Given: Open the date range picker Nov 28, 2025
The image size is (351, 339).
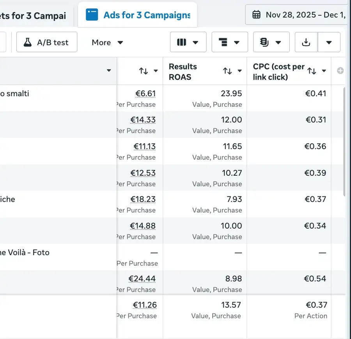Looking at the screenshot, I should (x=297, y=15).
